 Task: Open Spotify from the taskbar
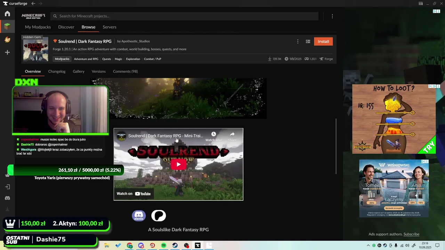[x=164, y=245]
